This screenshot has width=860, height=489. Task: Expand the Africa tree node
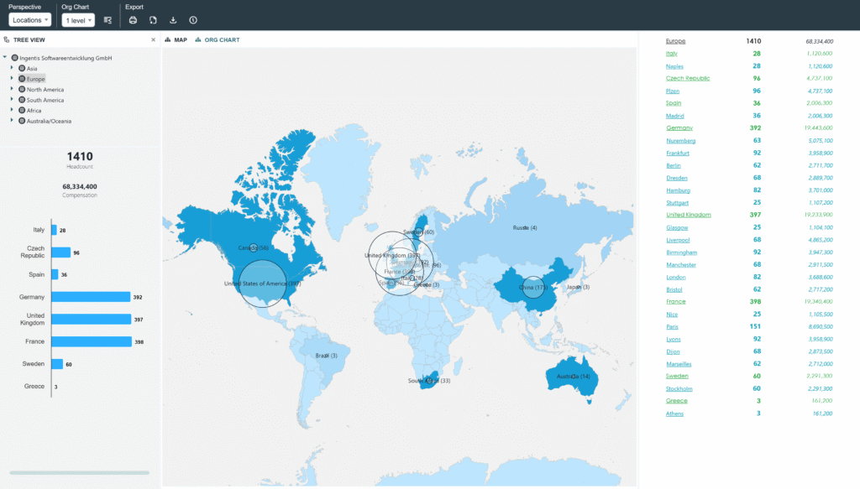point(12,110)
